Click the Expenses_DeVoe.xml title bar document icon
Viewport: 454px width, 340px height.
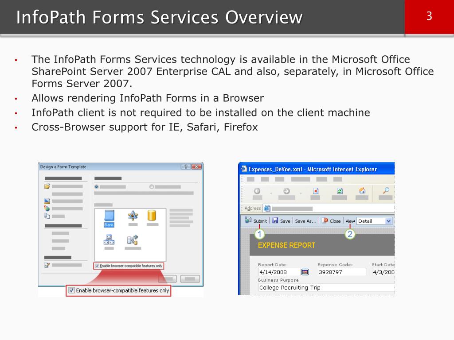(244, 169)
